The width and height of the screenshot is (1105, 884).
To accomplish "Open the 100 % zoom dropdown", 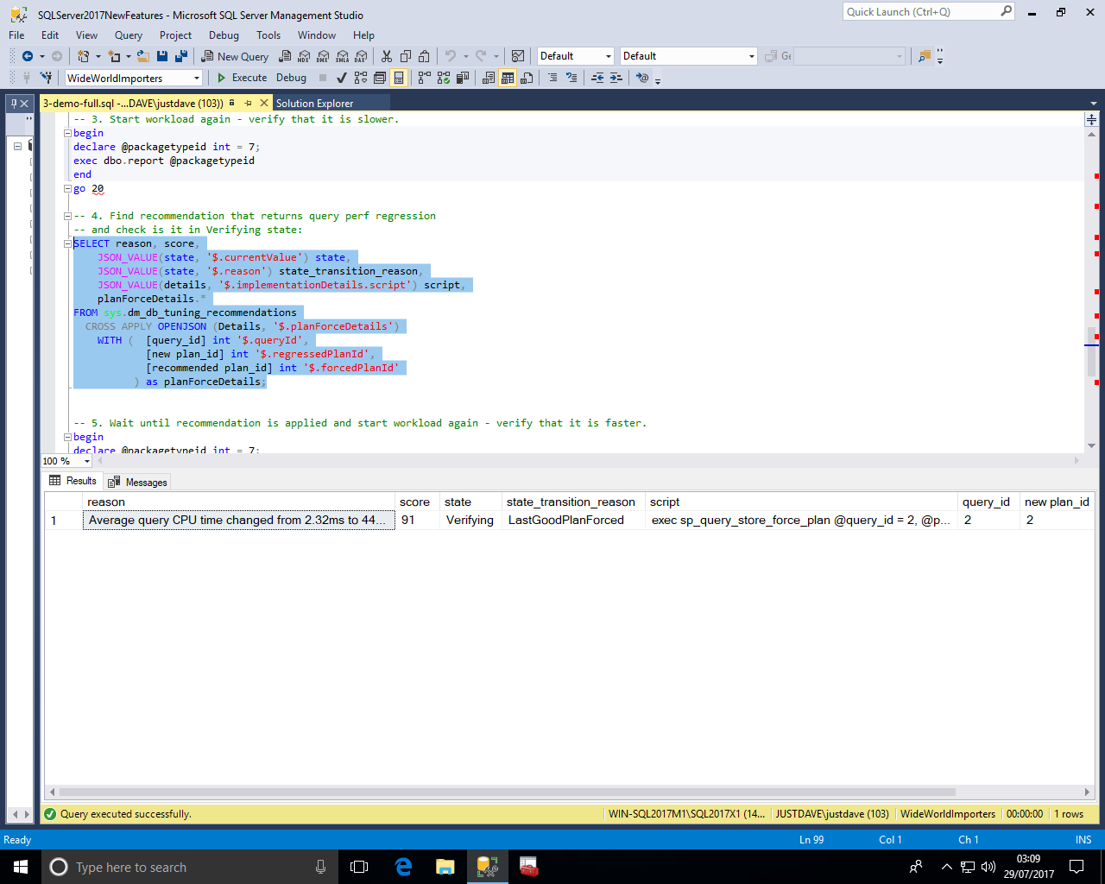I will pyautogui.click(x=86, y=461).
